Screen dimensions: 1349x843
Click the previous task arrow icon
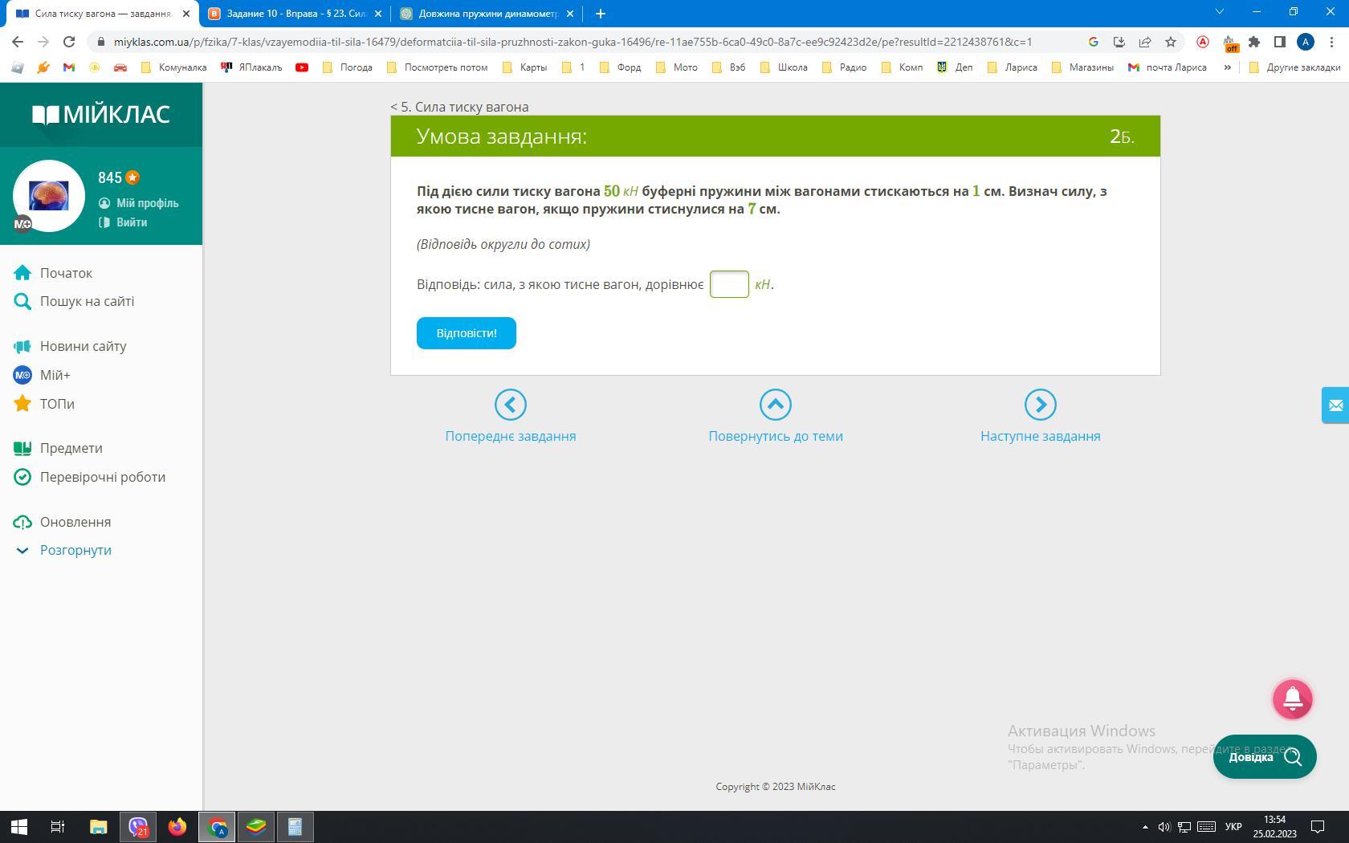click(x=511, y=405)
